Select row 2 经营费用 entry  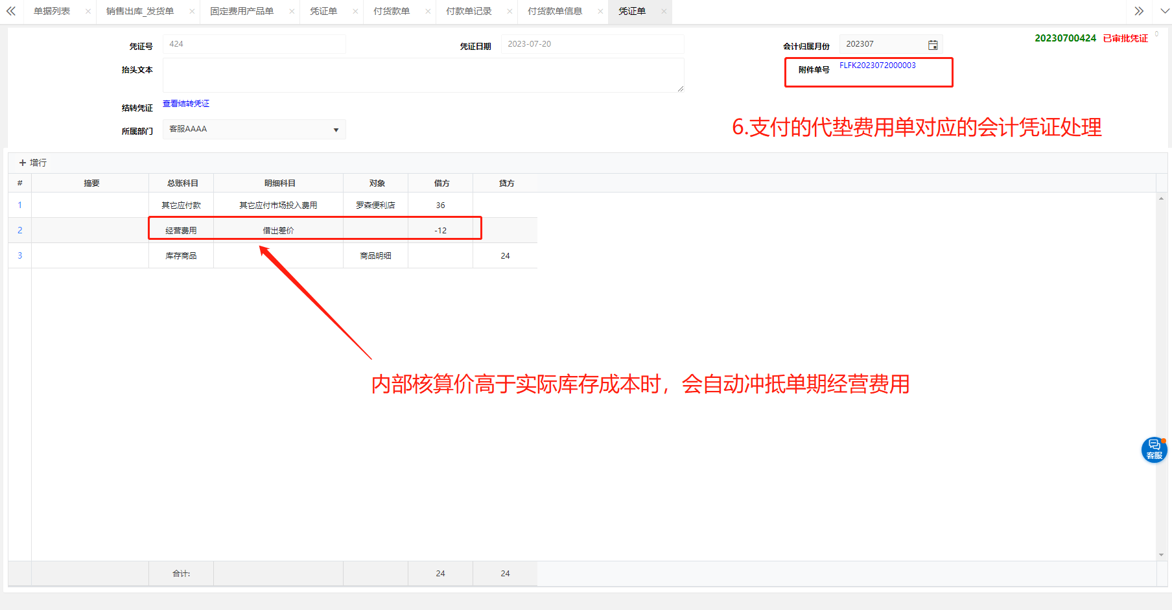pos(181,230)
